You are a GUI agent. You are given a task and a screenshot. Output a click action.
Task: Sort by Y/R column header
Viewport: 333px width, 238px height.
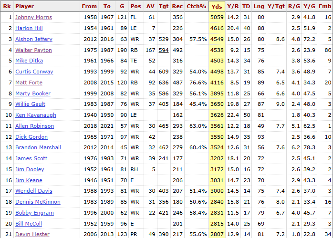(x=233, y=6)
